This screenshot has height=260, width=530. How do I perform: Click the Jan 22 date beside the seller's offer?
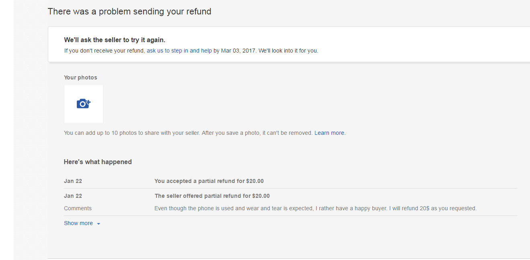click(x=73, y=196)
